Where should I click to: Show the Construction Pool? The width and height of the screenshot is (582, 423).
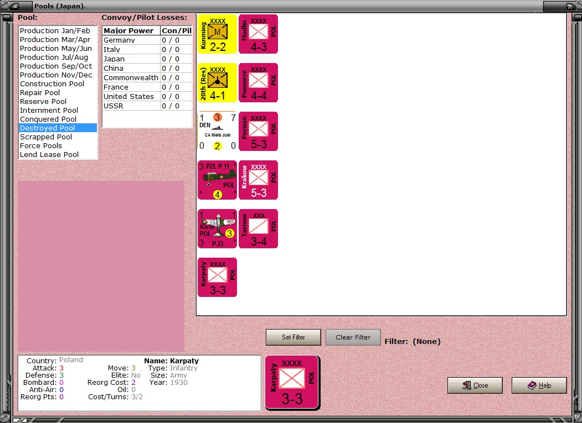[x=58, y=84]
